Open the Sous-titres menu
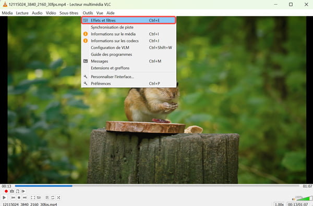Viewport: 313px width, 206px height. pos(69,13)
